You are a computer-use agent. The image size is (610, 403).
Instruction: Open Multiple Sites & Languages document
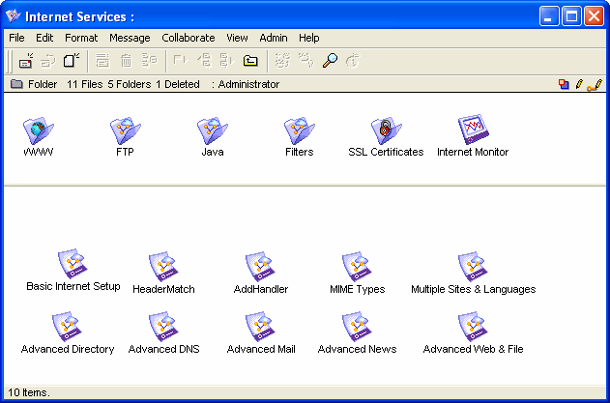[x=473, y=273]
